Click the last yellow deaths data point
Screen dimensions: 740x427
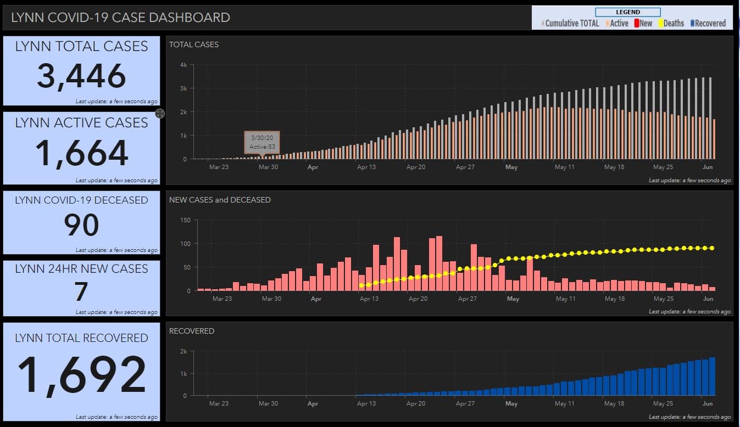pos(712,248)
